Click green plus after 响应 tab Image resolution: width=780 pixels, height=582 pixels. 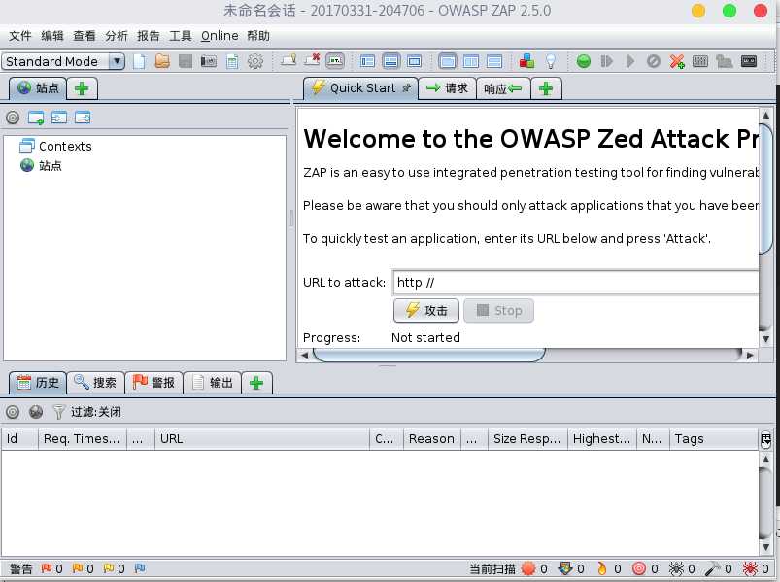pyautogui.click(x=546, y=89)
